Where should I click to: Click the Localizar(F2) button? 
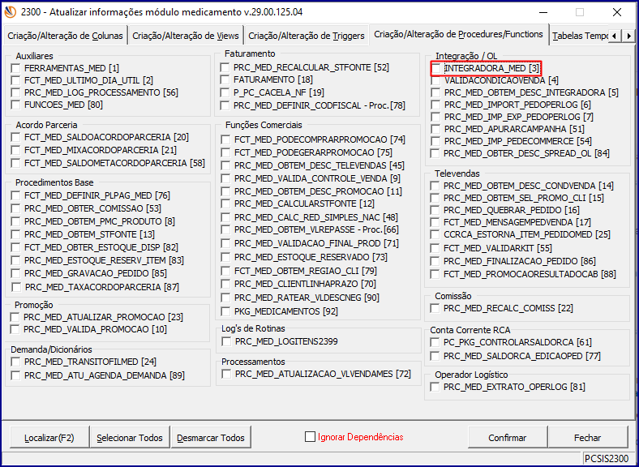(x=49, y=438)
